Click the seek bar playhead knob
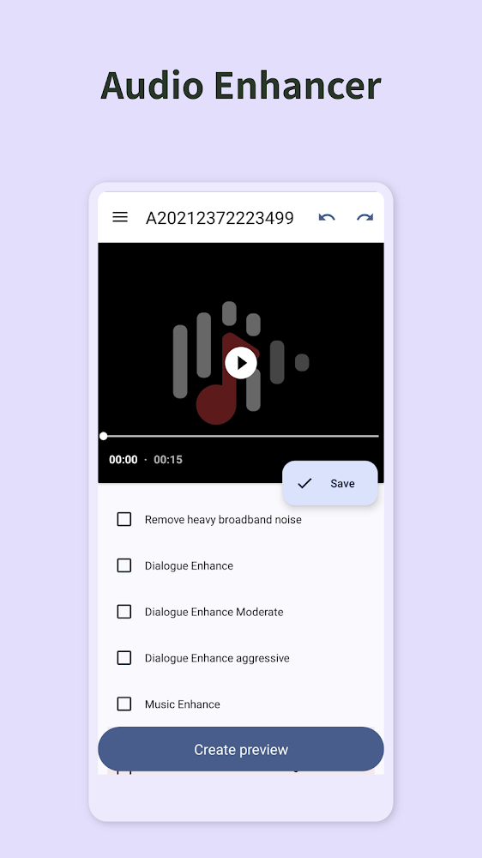This screenshot has width=482, height=858. [x=104, y=436]
